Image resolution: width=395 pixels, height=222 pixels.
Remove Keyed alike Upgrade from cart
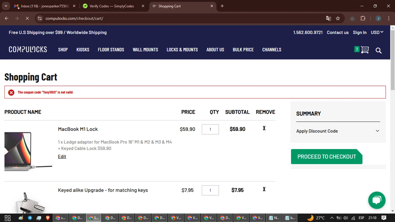click(x=264, y=189)
